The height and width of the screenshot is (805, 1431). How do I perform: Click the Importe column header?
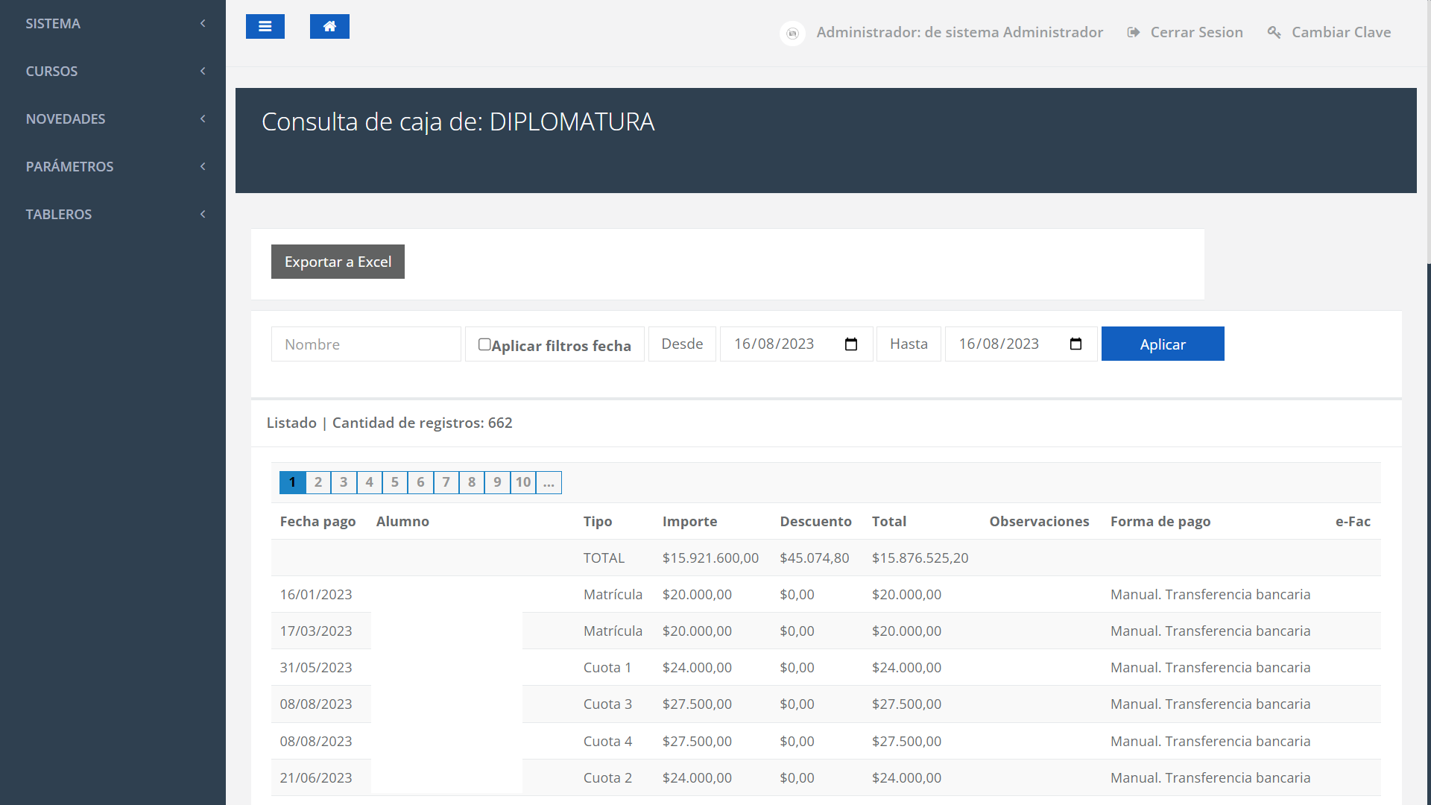pos(689,521)
